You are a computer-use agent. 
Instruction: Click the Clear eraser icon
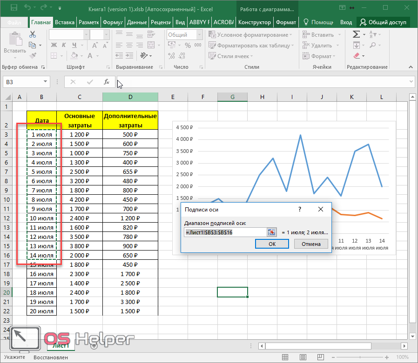coord(356,56)
